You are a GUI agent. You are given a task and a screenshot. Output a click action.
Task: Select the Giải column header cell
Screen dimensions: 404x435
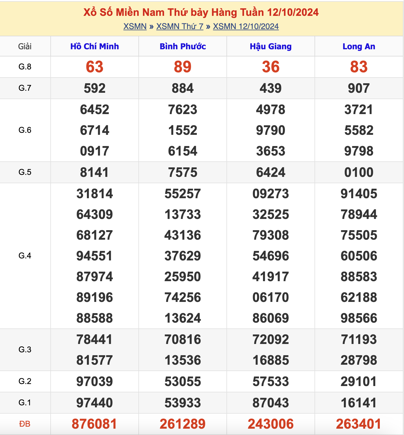click(25, 46)
